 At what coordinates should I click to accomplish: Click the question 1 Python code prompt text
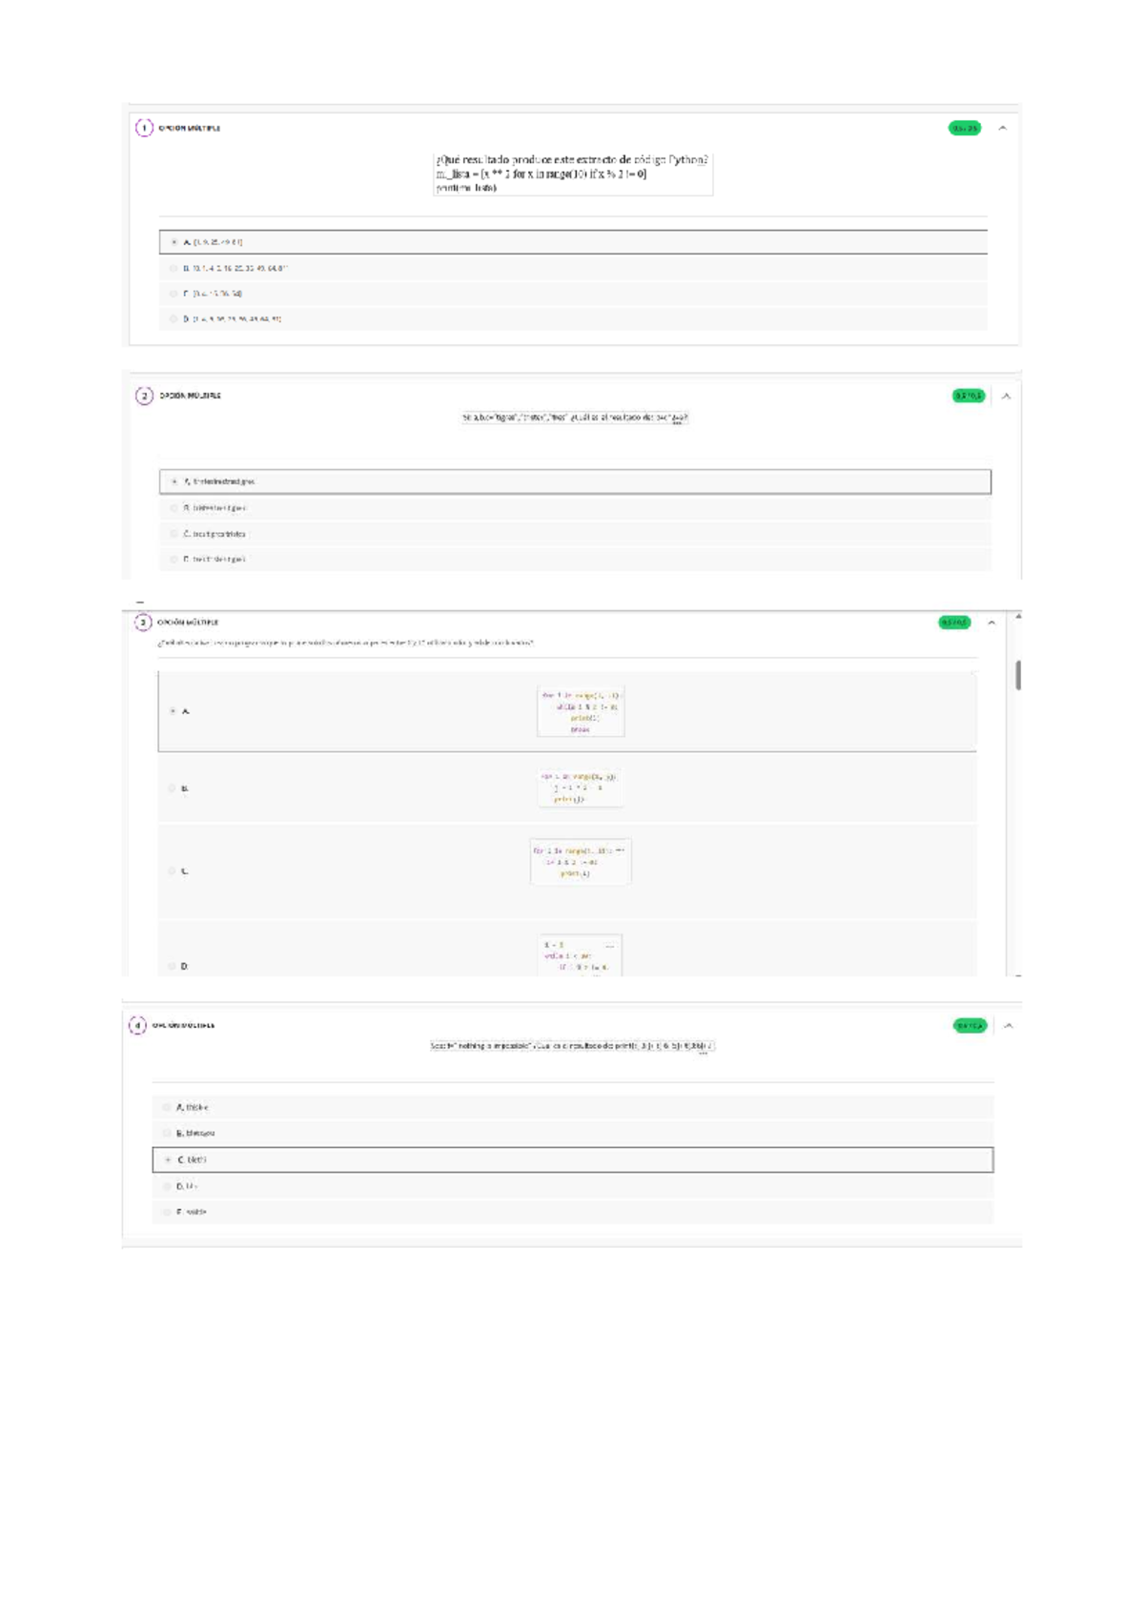coord(572,174)
